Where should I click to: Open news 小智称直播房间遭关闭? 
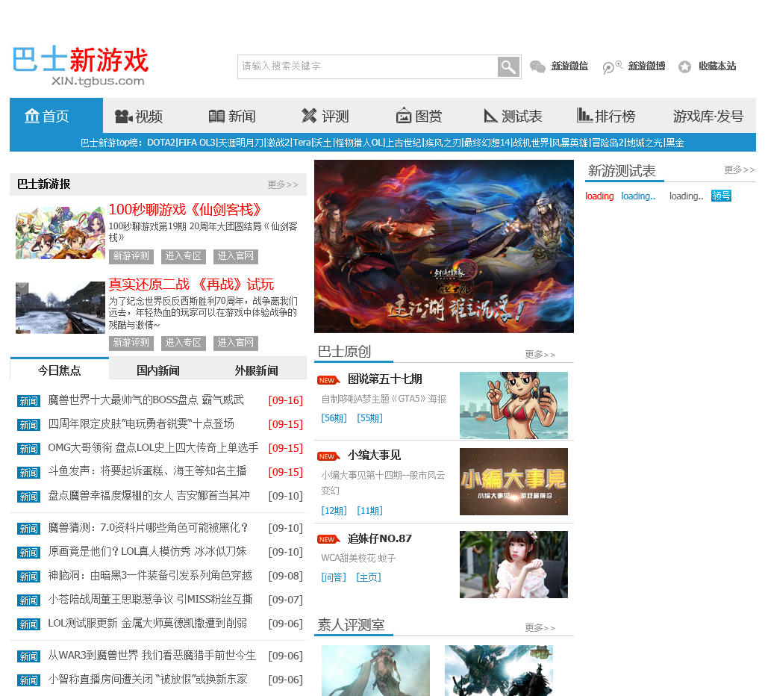point(147,680)
